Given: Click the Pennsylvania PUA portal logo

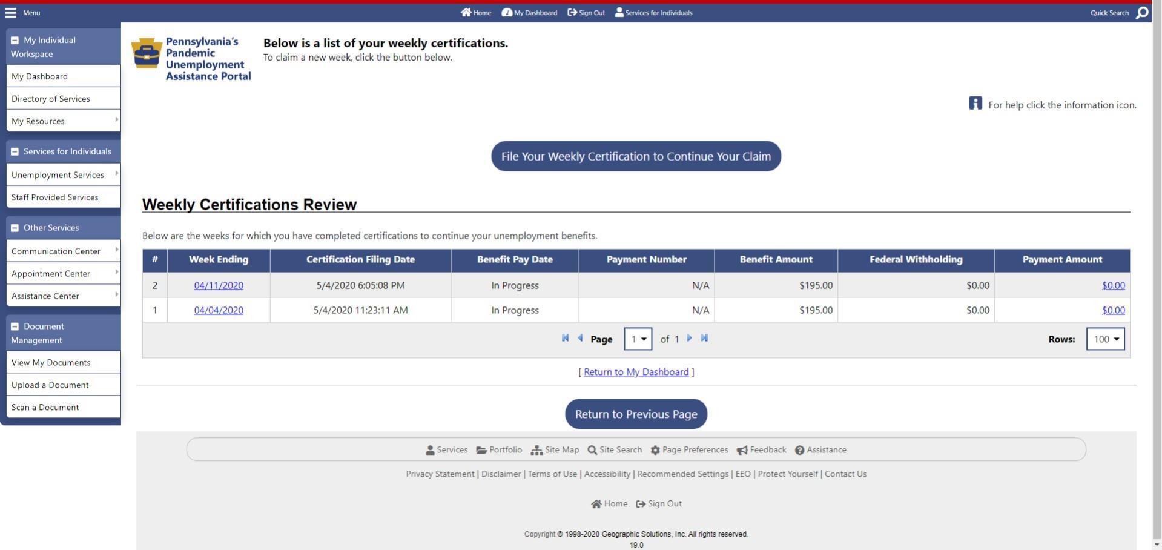Looking at the screenshot, I should pos(191,59).
